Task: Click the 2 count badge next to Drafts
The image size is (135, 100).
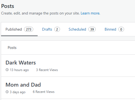Action: click(57, 29)
